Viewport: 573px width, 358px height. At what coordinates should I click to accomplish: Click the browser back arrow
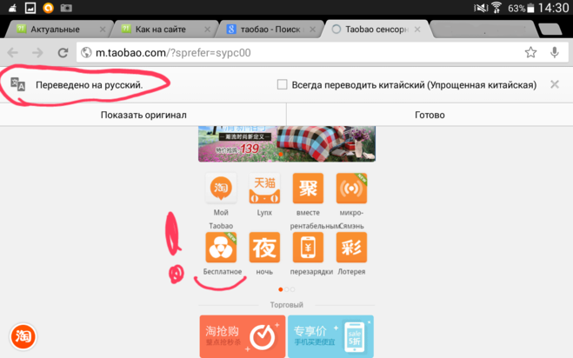coord(13,53)
